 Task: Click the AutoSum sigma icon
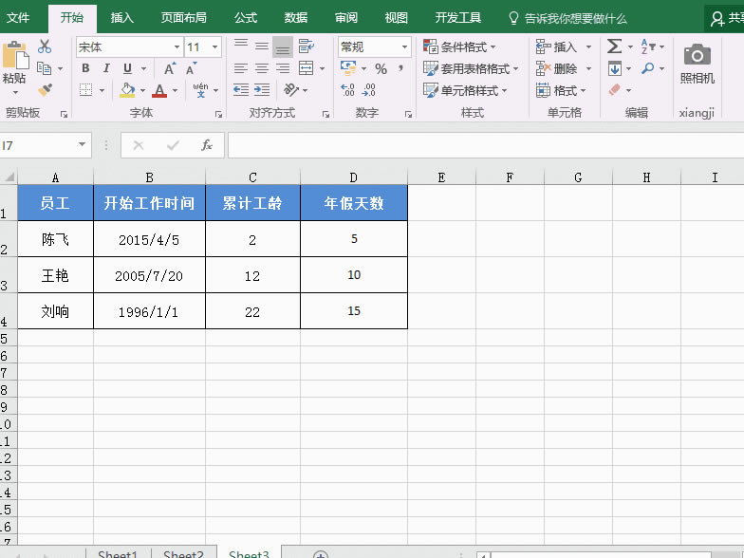[614, 46]
